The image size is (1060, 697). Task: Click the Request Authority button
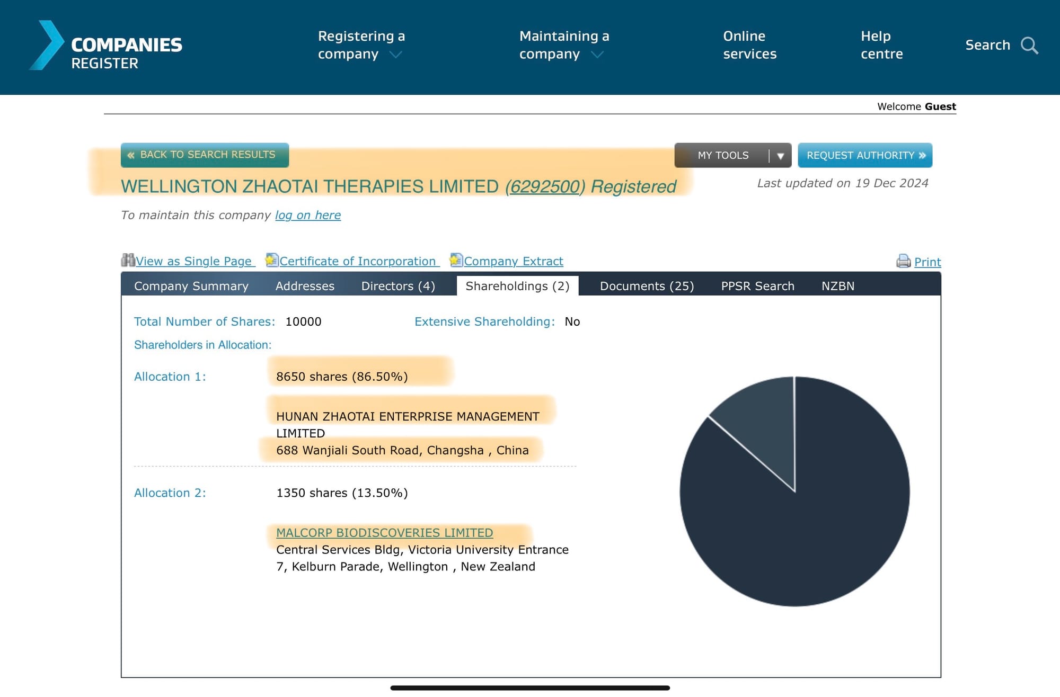point(865,156)
